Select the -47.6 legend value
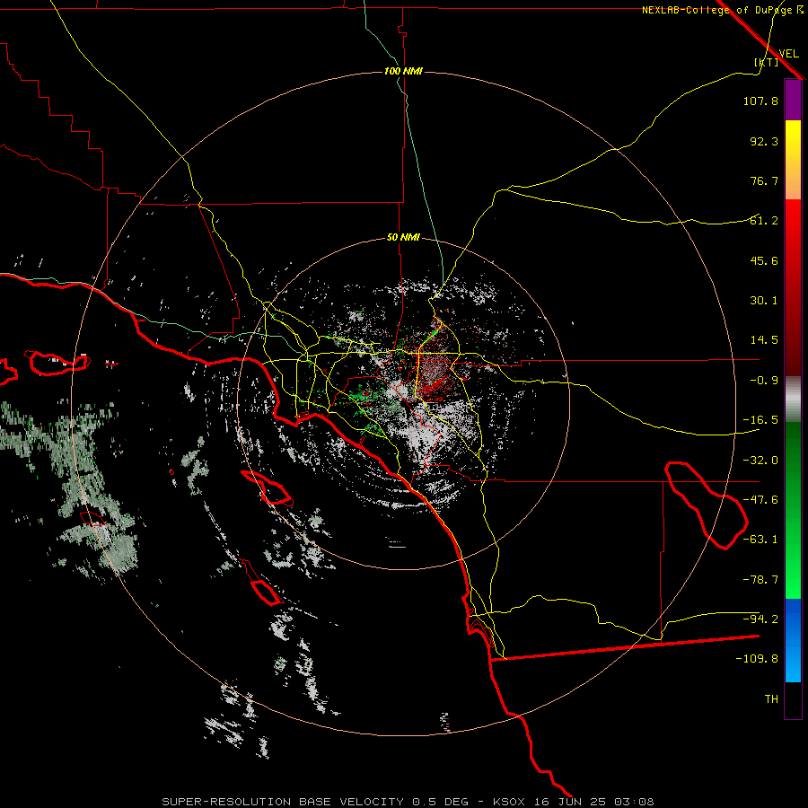The height and width of the screenshot is (808, 808). [x=760, y=500]
